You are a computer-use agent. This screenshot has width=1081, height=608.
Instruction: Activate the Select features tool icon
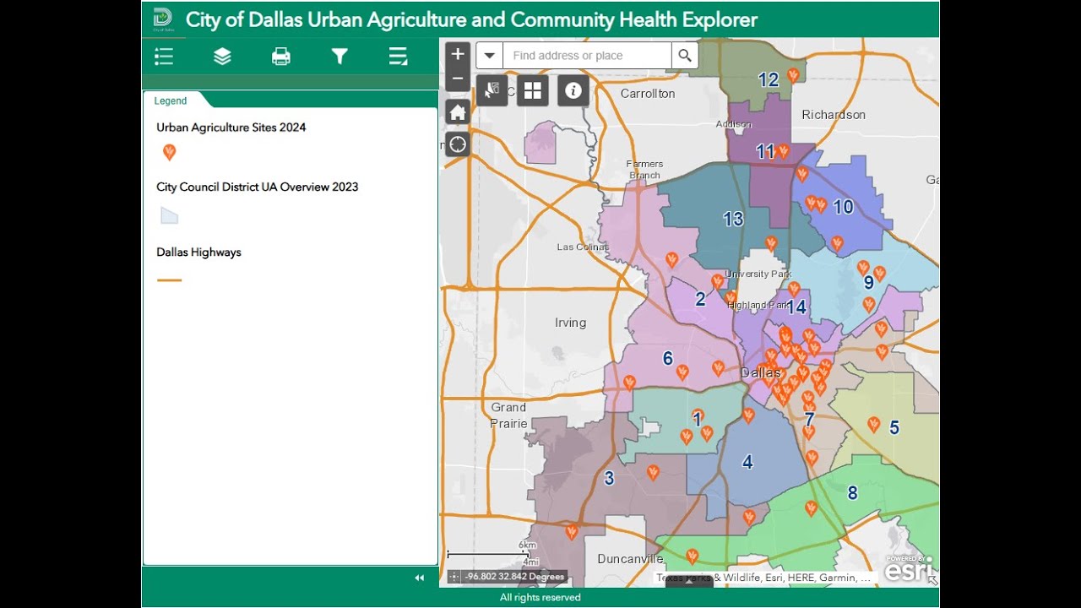point(492,90)
